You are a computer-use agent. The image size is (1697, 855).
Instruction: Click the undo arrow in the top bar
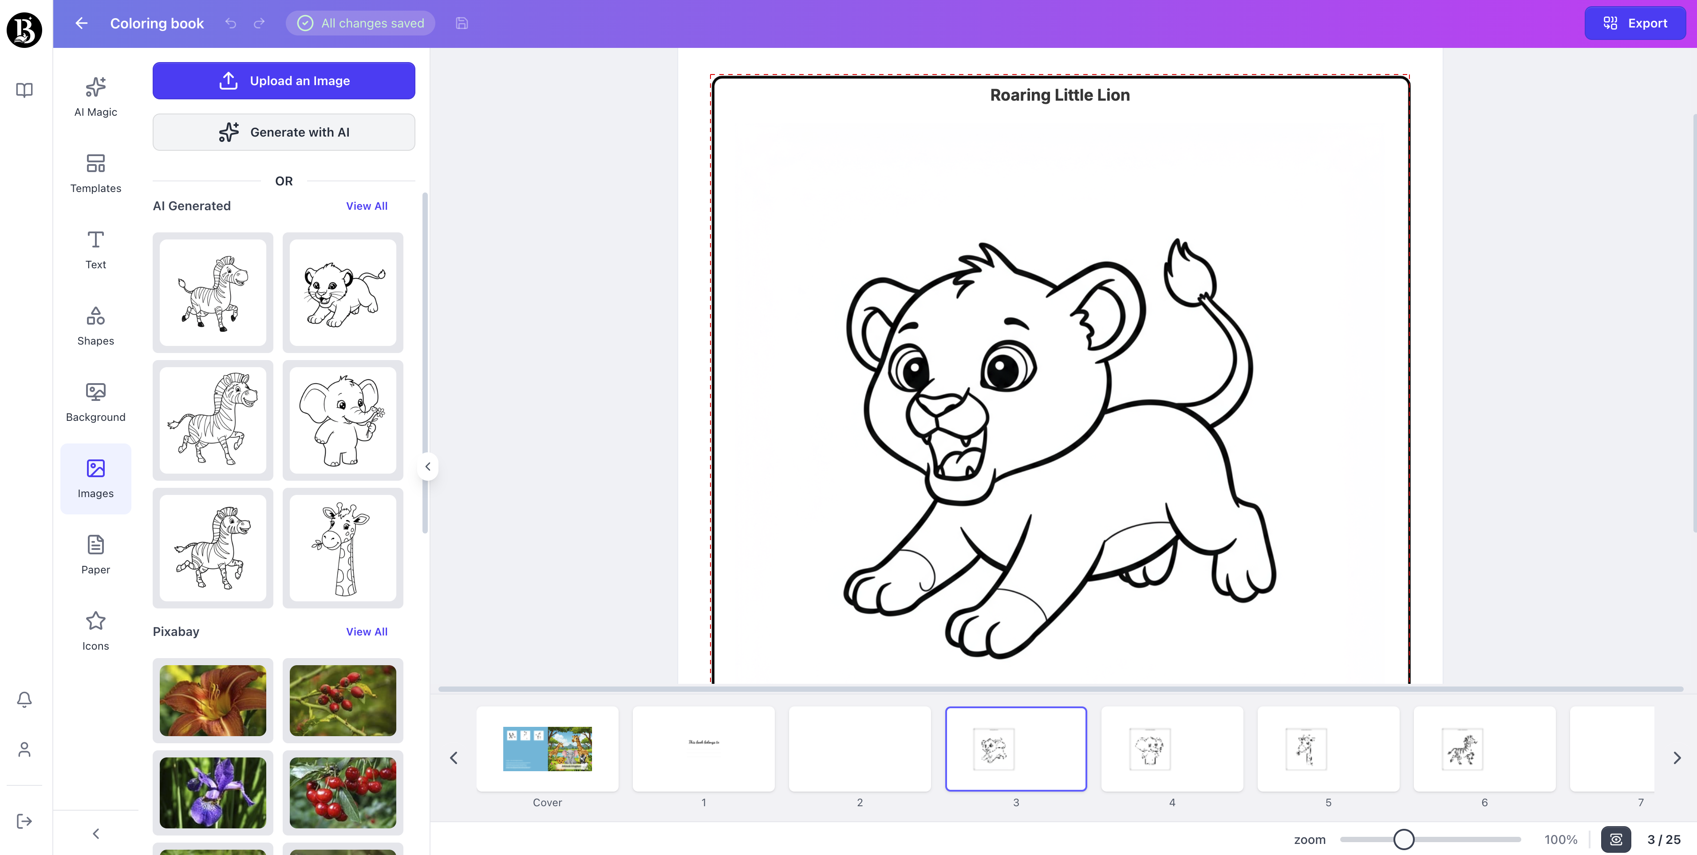230,23
